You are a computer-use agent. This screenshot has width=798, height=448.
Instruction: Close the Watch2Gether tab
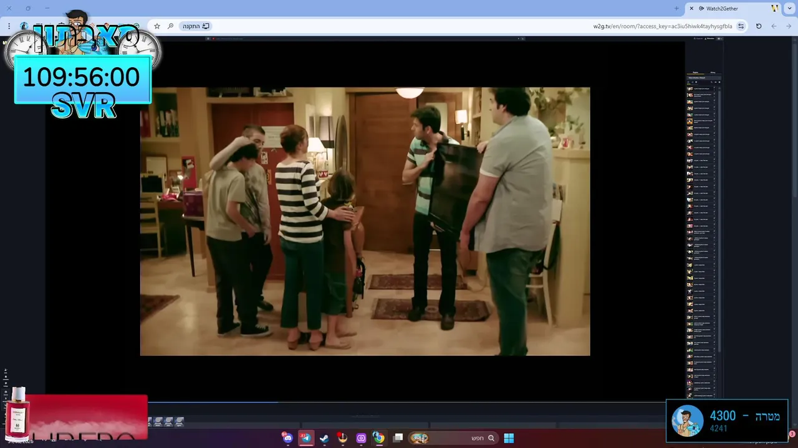[x=691, y=8]
